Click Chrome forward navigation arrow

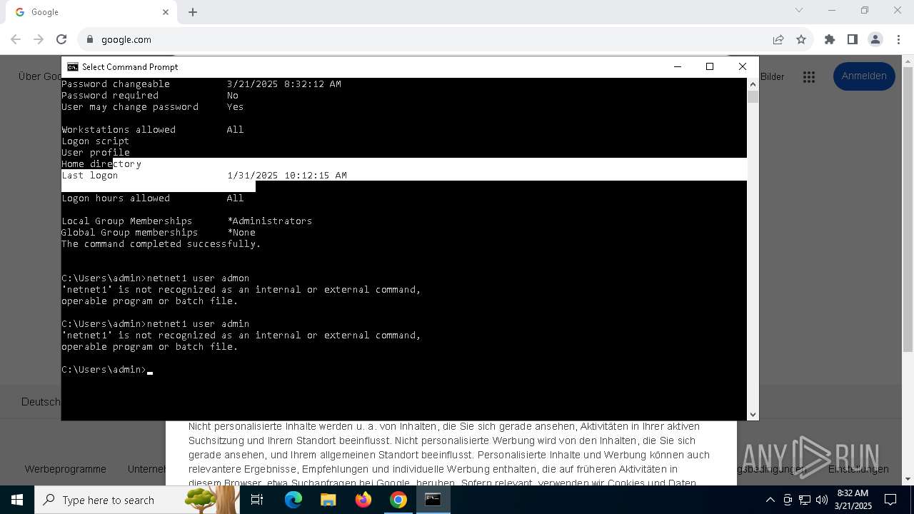(x=39, y=39)
